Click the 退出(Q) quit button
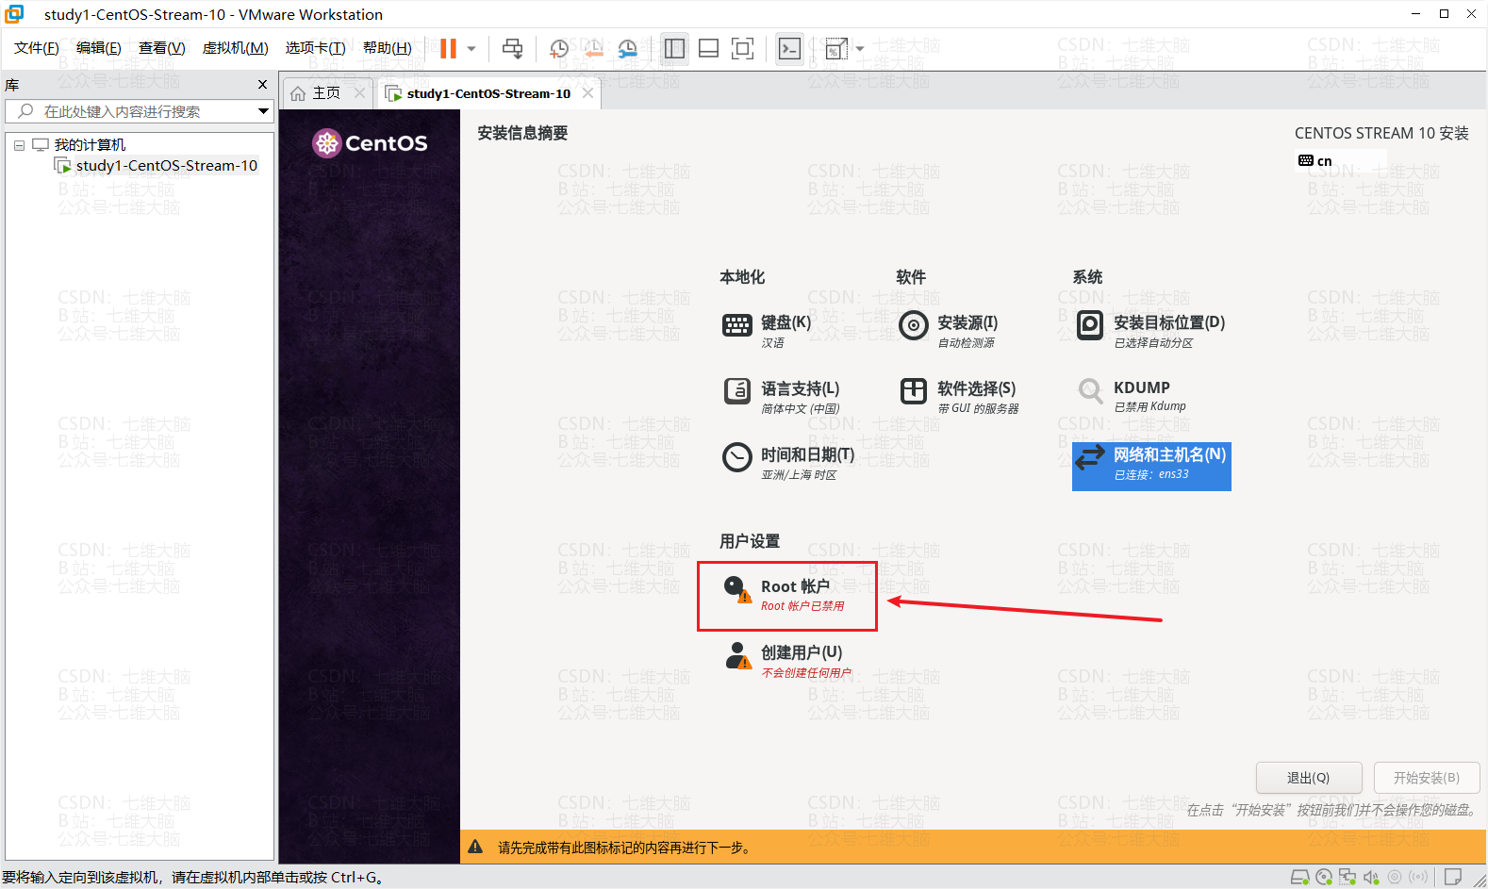1488x889 pixels. click(1309, 778)
